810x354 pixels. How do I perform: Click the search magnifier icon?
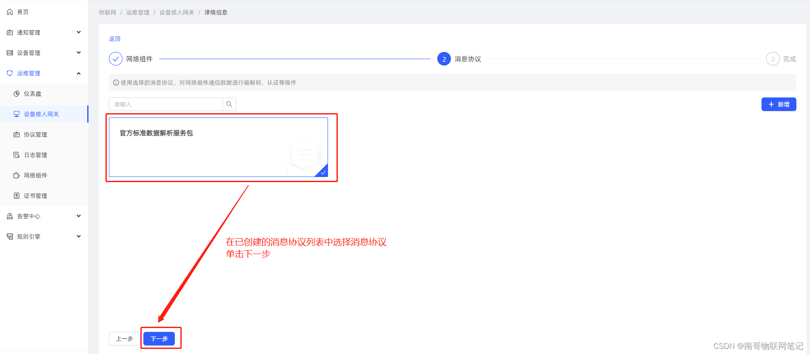pos(229,104)
